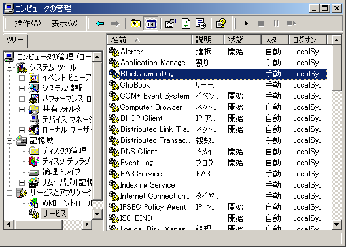Viewport: 346px width, 247px height.
Task: Select the ISC BIND service
Action: 217,218
